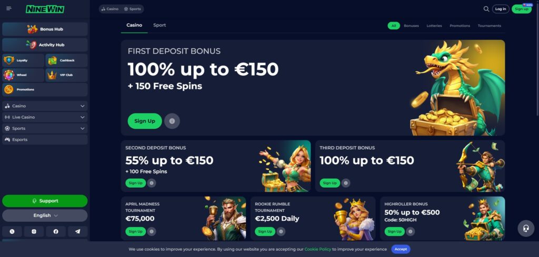Image resolution: width=539 pixels, height=257 pixels.
Task: Open the Bonus Hub menu item
Action: [x=45, y=29]
